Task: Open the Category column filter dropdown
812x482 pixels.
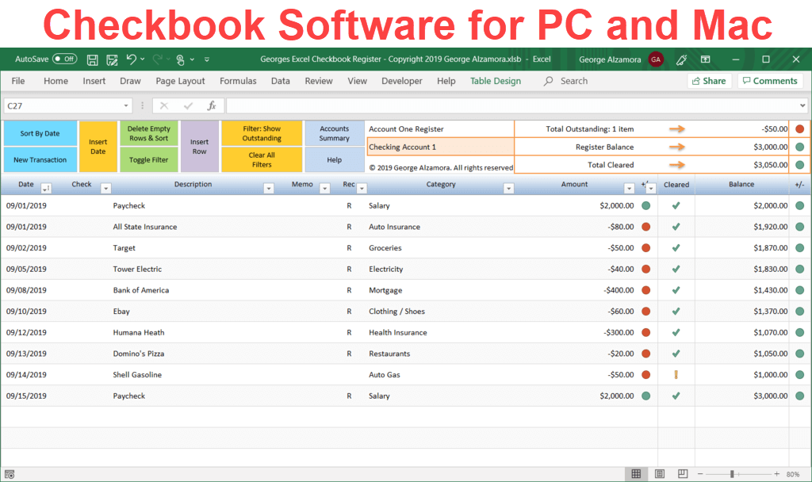Action: [510, 189]
